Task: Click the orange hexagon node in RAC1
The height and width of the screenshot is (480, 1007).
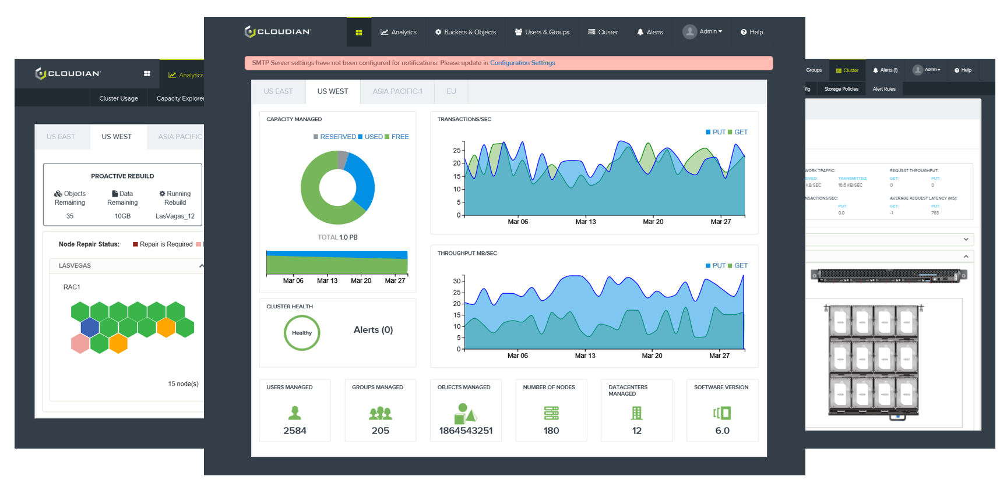Action: (166, 328)
